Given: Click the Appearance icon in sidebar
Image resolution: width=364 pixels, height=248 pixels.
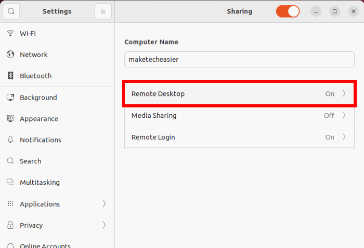Looking at the screenshot, I should (x=10, y=119).
